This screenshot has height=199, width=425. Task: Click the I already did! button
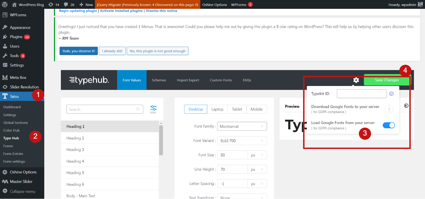point(112,51)
